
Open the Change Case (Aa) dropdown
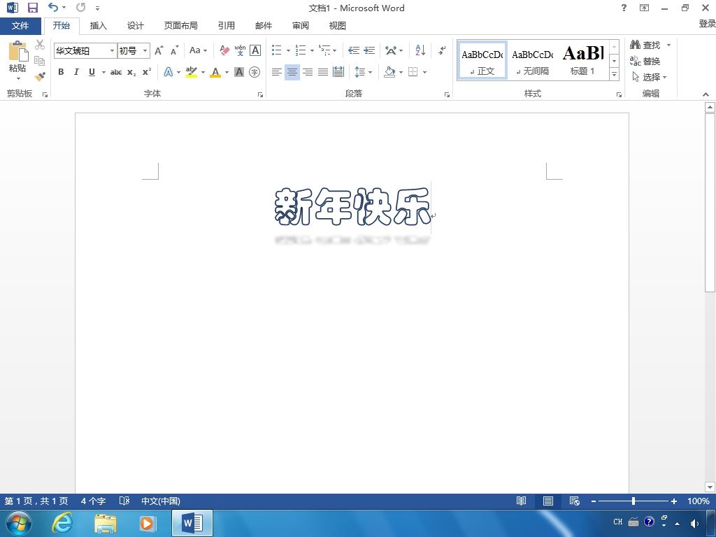pos(198,50)
